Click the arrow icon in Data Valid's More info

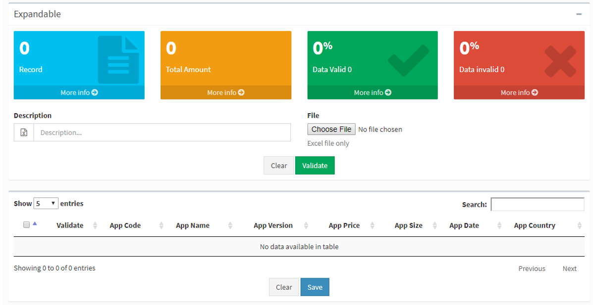387,92
